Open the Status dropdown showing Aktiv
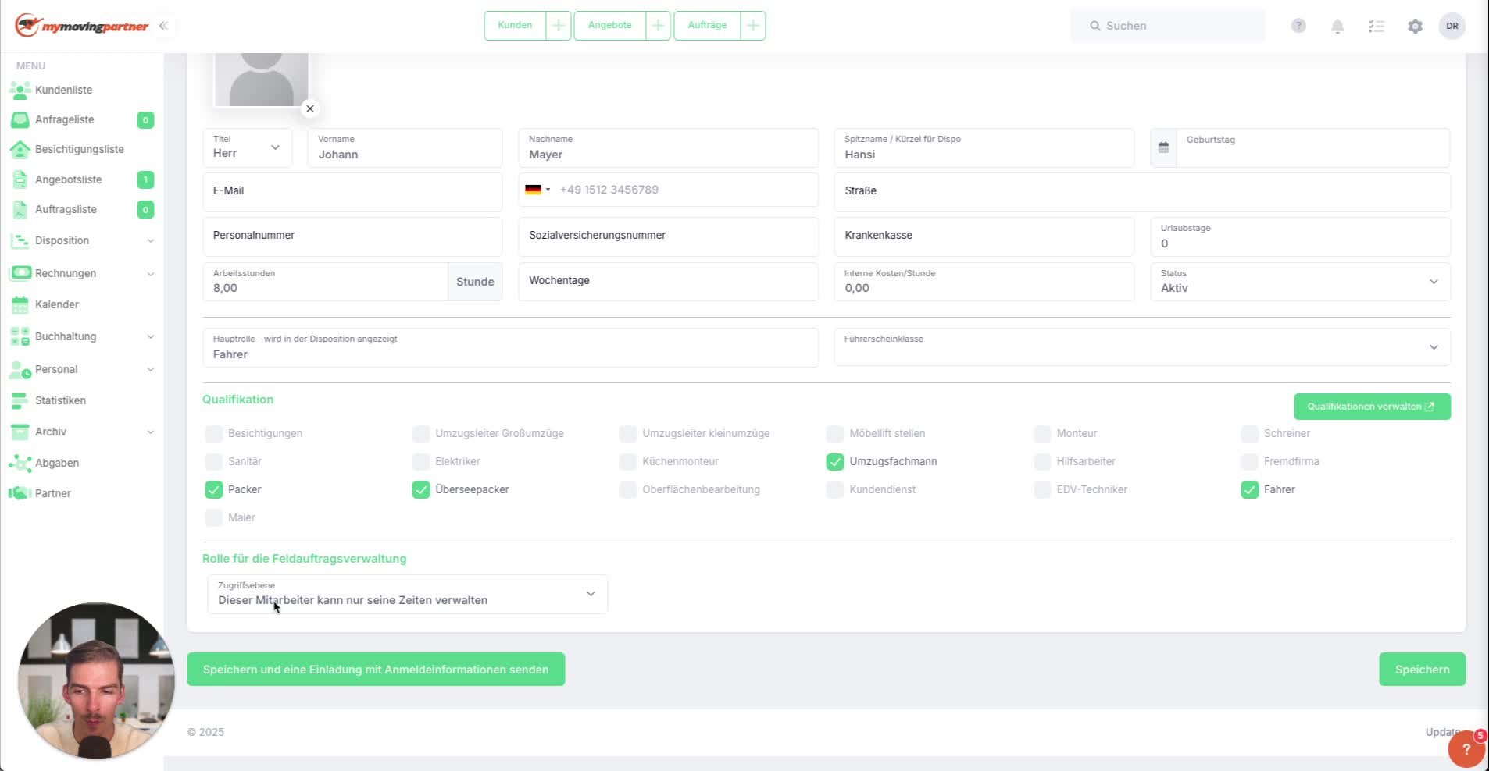 pyautogui.click(x=1300, y=282)
